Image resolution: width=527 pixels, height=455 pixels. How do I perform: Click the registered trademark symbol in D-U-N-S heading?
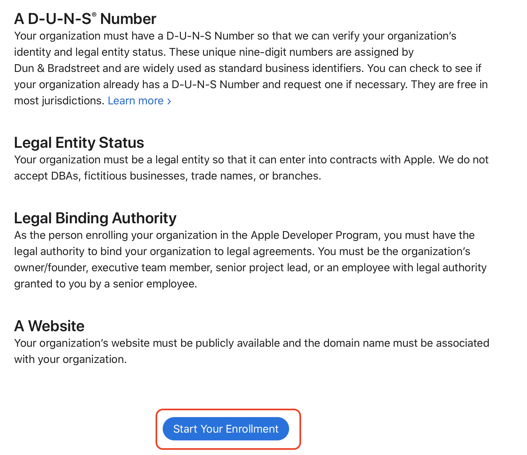click(94, 15)
